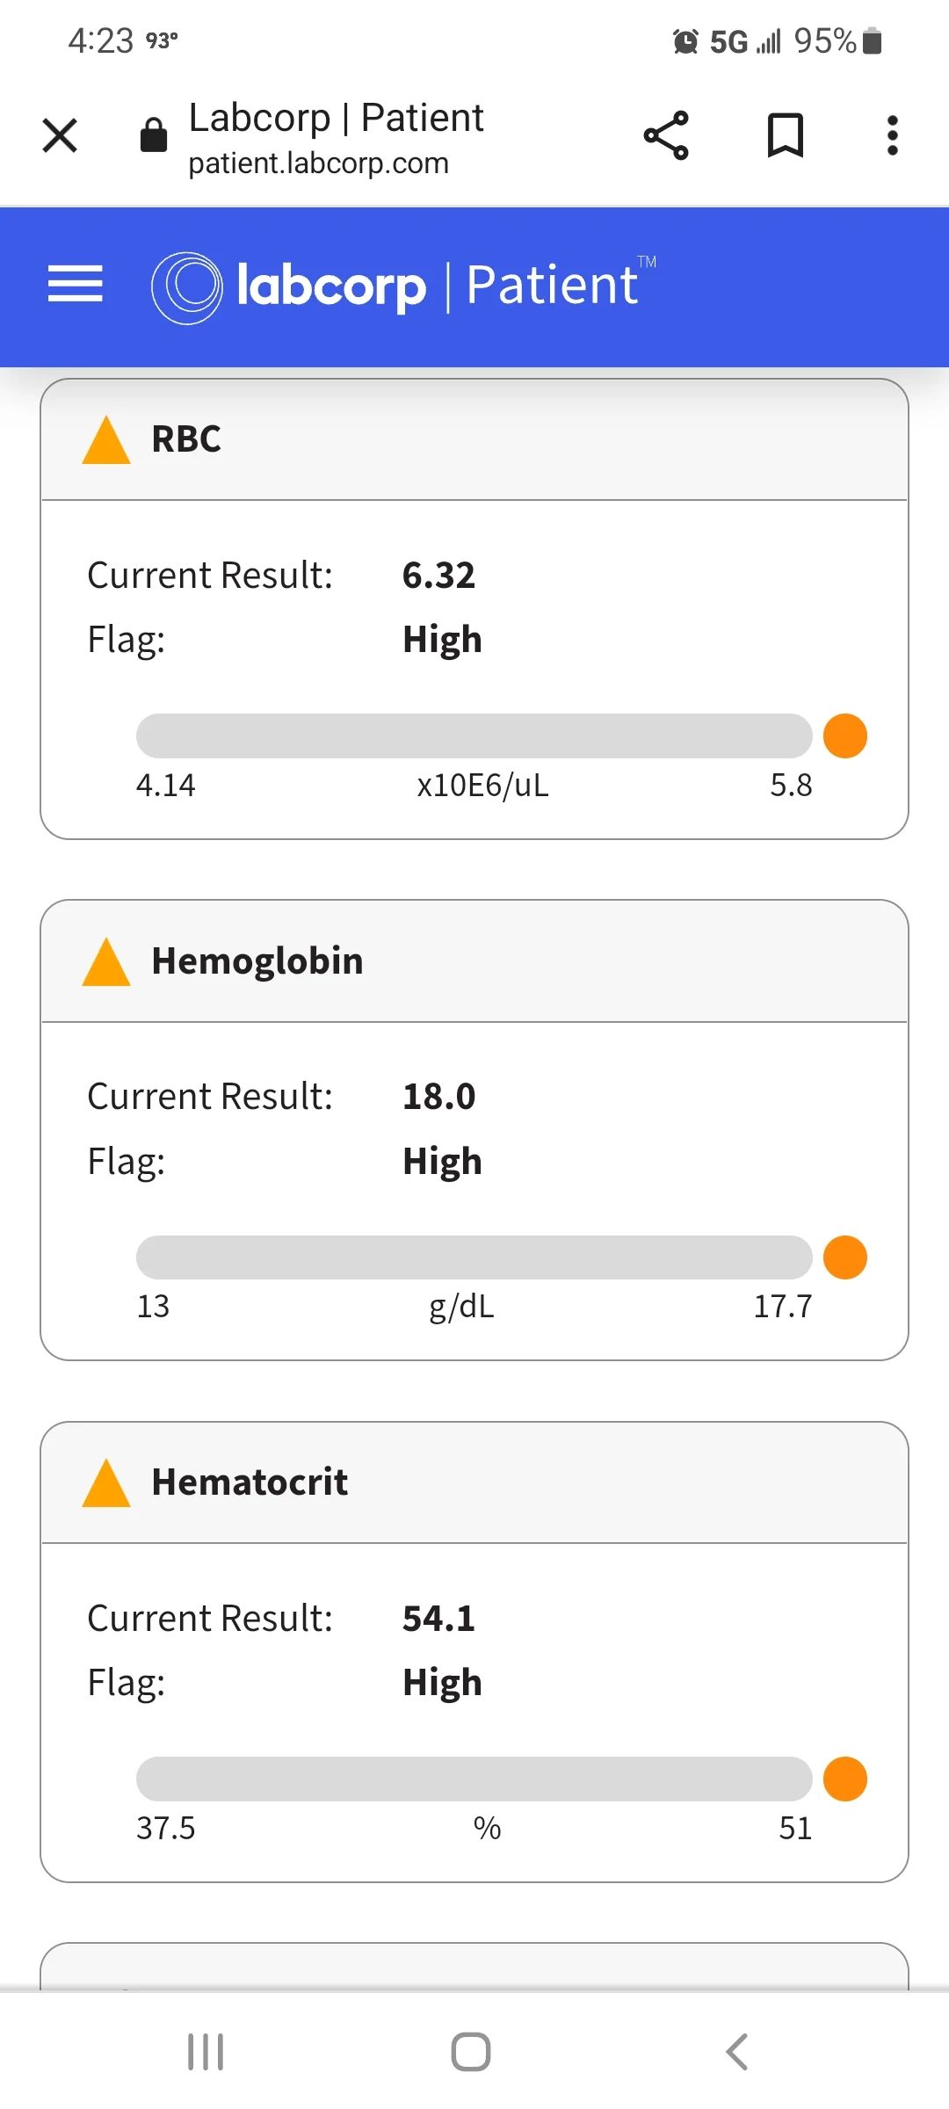This screenshot has height=2109, width=949.
Task: Tap the RBC orange warning triangle
Action: click(x=106, y=439)
